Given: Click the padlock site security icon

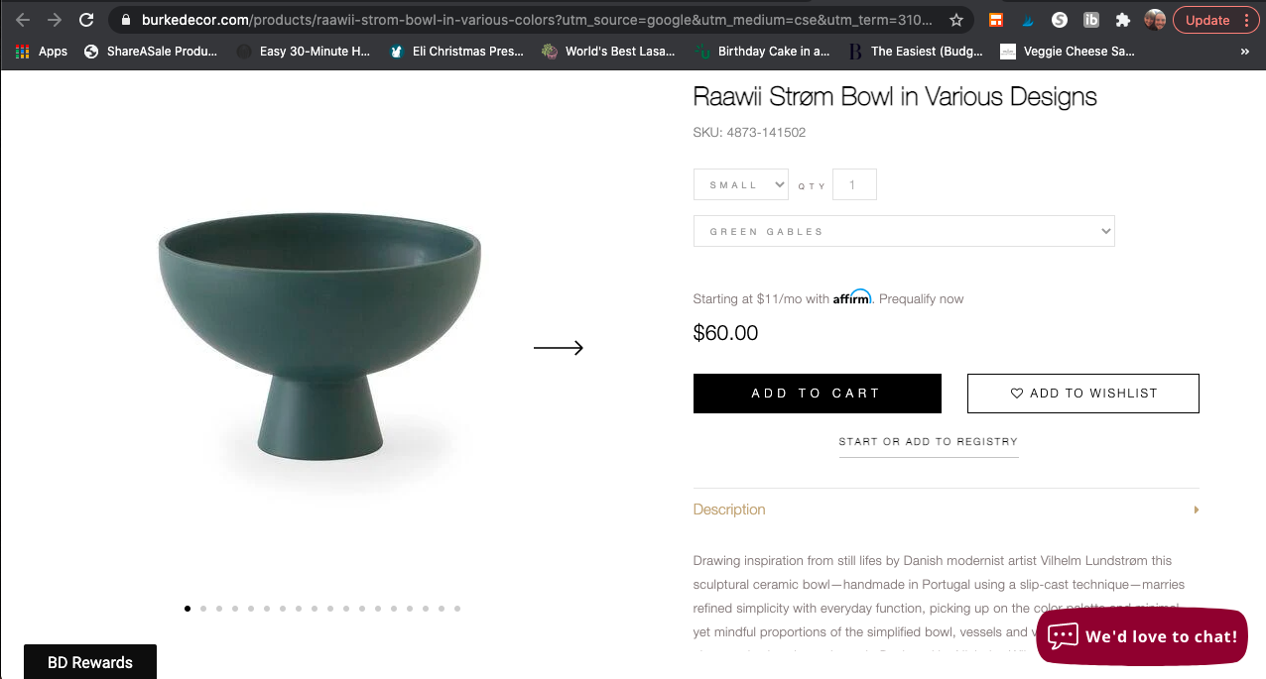Looking at the screenshot, I should tap(125, 19).
